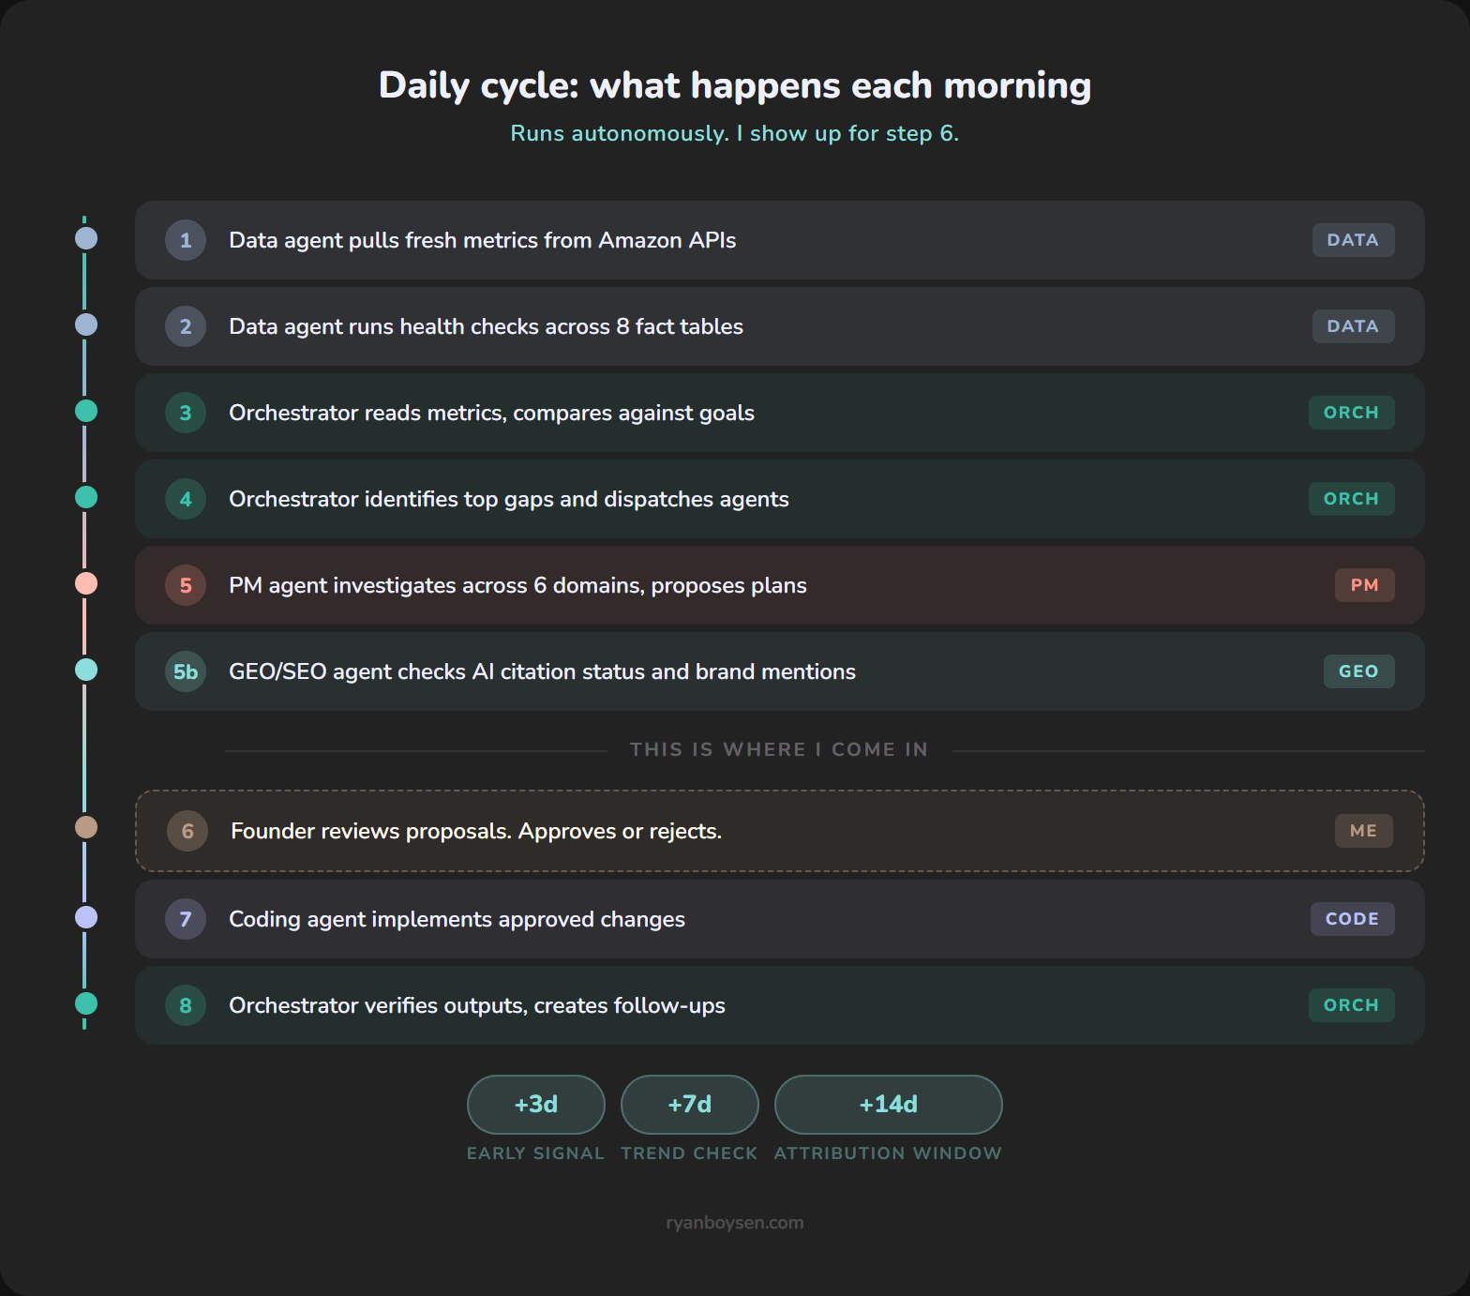Click 'Coding agent implements approved changes'
This screenshot has height=1296, width=1470.
(x=457, y=919)
